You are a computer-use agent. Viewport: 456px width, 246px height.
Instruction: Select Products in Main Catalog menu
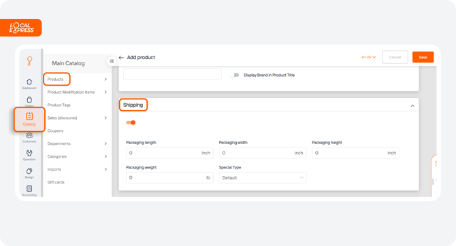pos(56,80)
